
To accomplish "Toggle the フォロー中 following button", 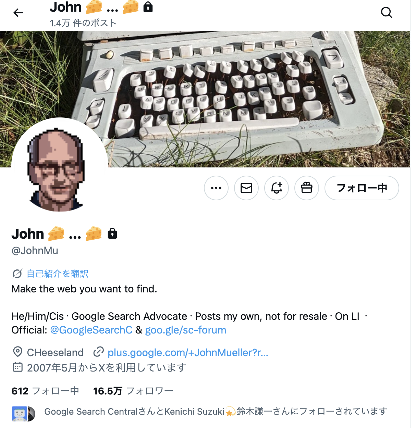I will [362, 188].
